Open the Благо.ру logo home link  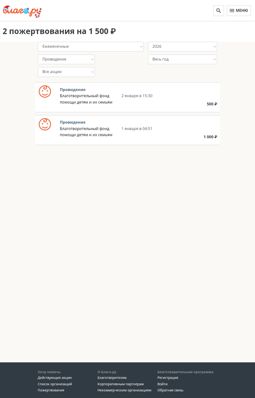(22, 11)
